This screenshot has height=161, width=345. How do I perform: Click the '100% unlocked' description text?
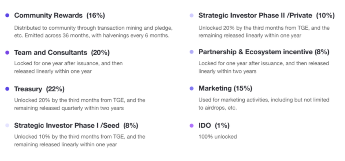pos(218,136)
